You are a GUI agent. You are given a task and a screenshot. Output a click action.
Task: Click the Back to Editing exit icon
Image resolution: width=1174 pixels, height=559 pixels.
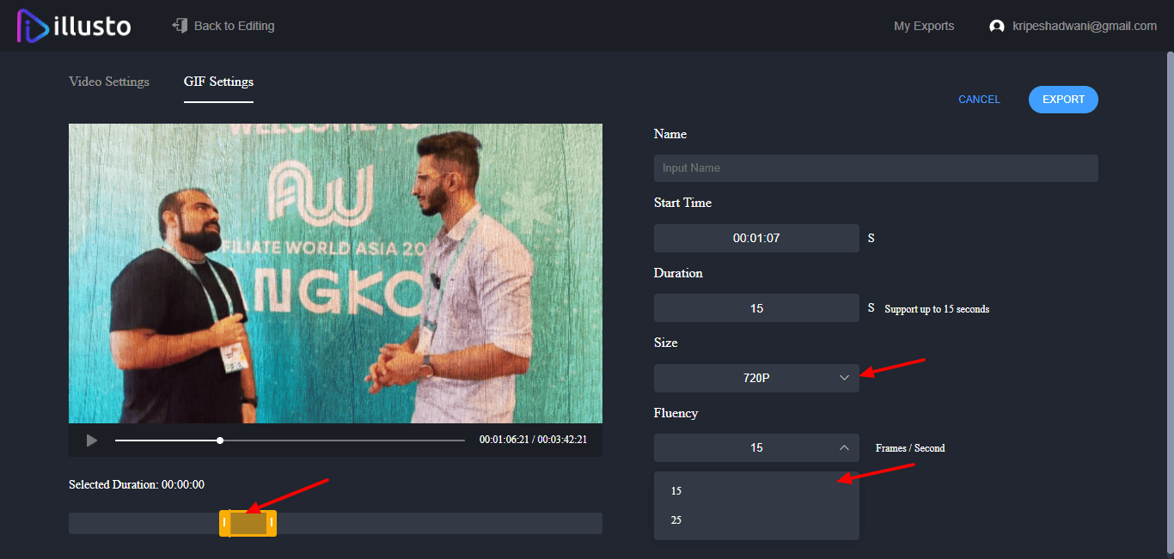coord(180,26)
